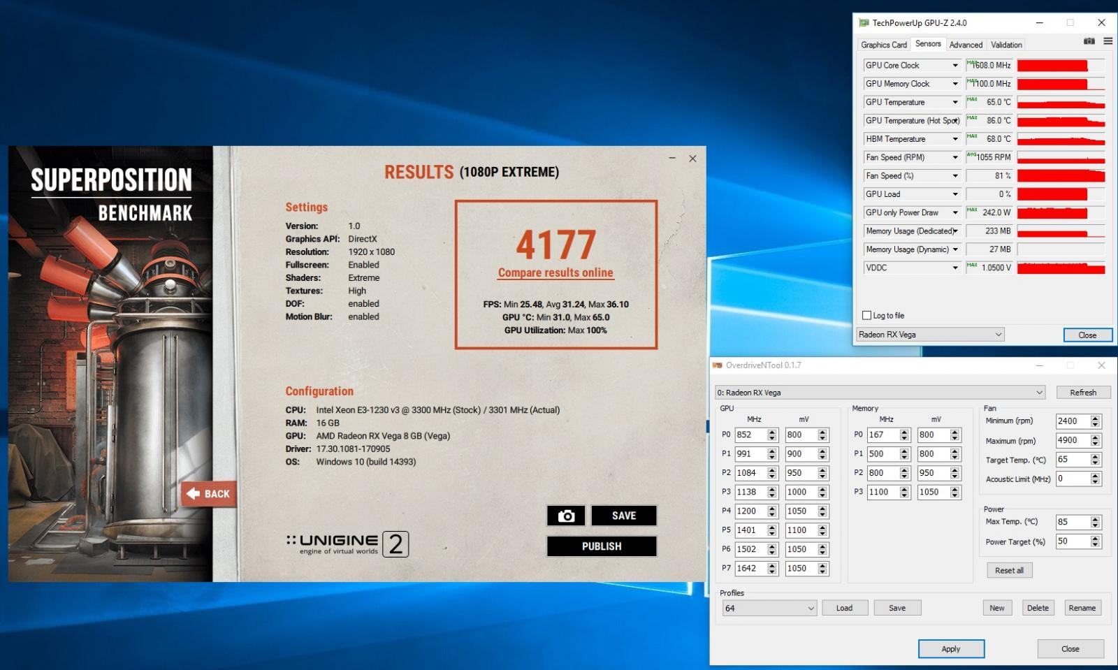
Task: Switch to the Sensors tab
Action: click(x=928, y=43)
